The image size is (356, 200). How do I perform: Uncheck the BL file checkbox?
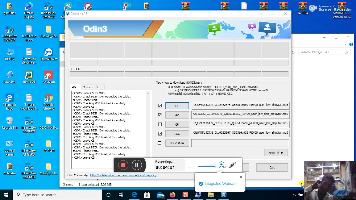[160, 106]
